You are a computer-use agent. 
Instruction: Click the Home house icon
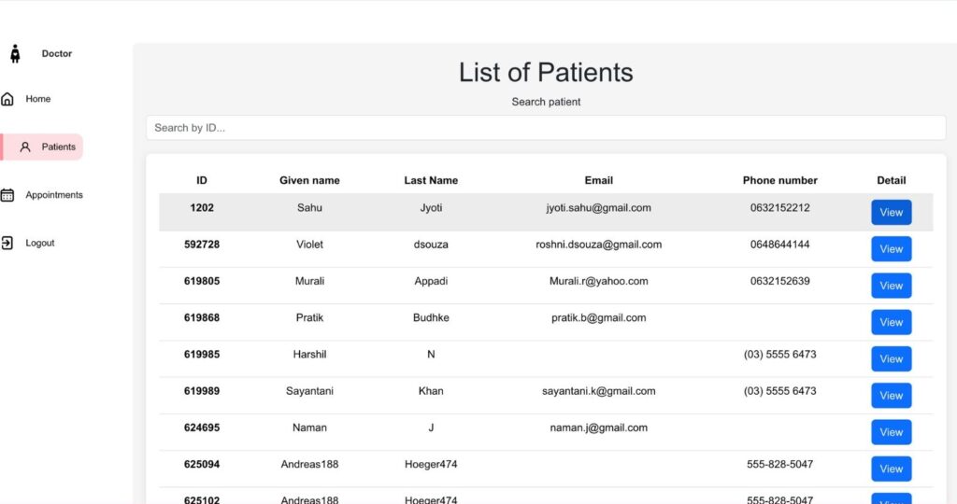point(7,99)
